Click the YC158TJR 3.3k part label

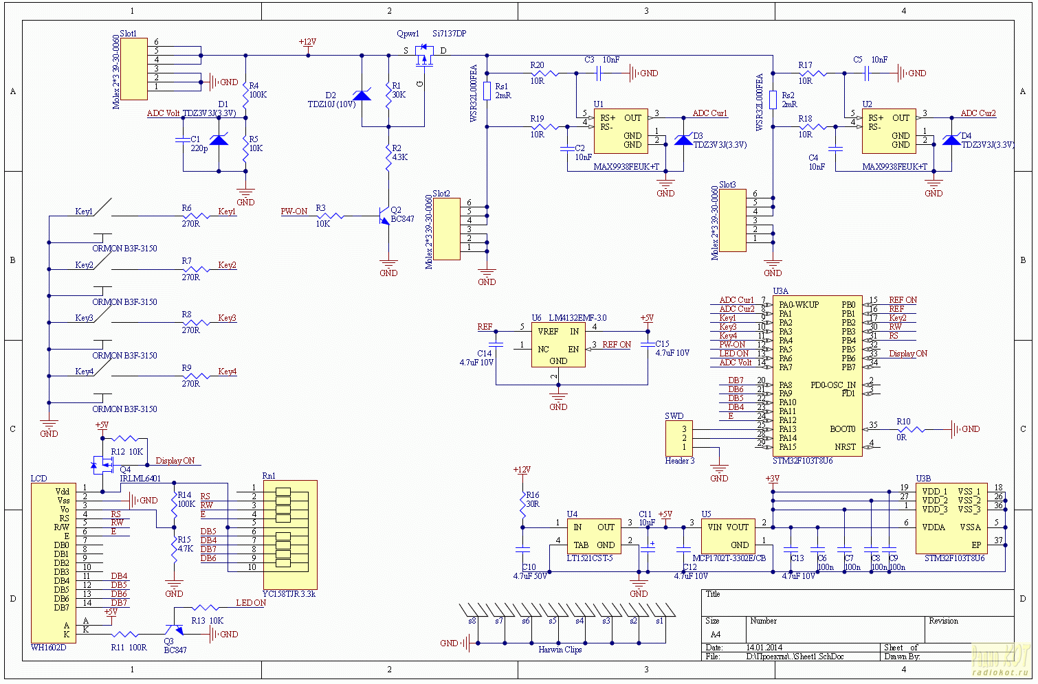(x=289, y=595)
